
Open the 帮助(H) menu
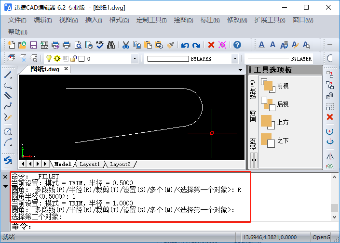pos(17,32)
